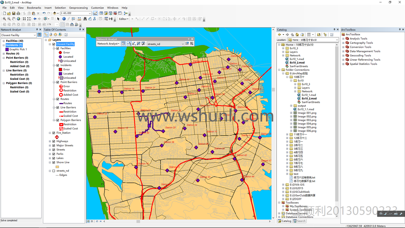Select Image 003.png in Catalog

pyautogui.click(x=307, y=120)
